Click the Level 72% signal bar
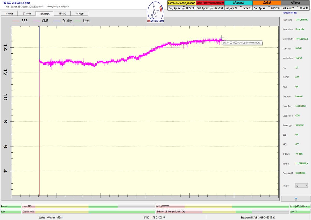The height and width of the screenshot is (220, 311). [x=88, y=206]
